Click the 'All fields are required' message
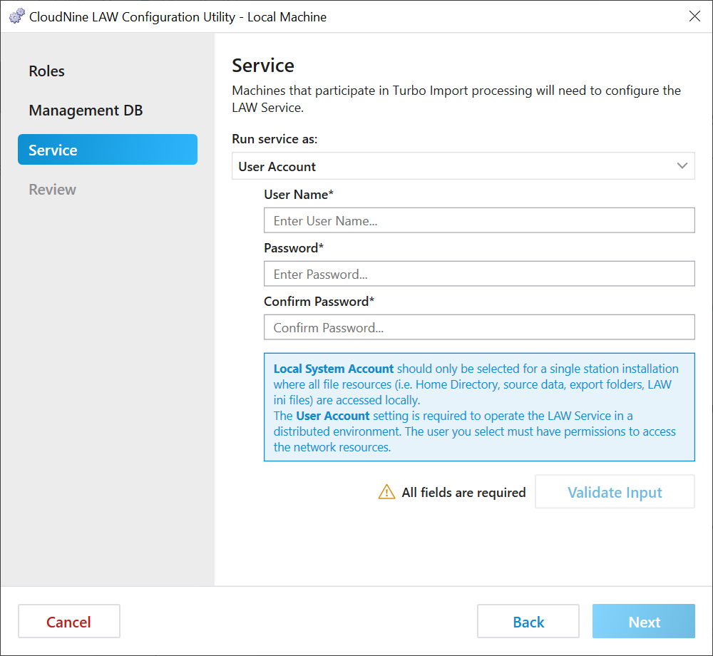This screenshot has width=713, height=656. click(x=463, y=492)
